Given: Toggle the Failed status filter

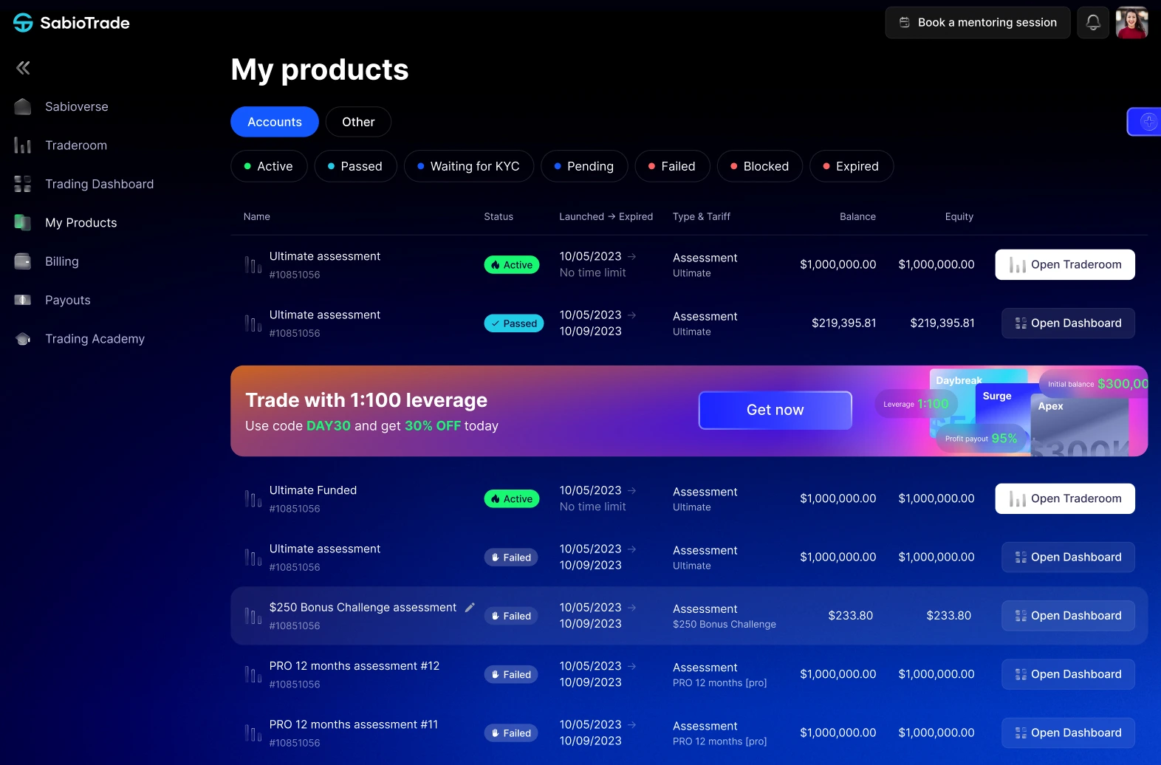Looking at the screenshot, I should coord(671,166).
